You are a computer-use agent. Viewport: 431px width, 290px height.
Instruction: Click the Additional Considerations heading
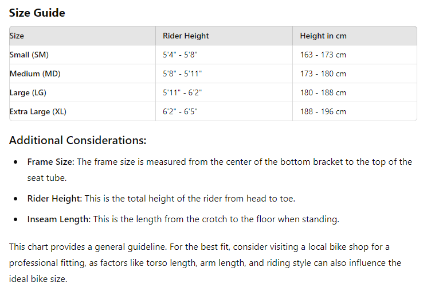coord(78,140)
